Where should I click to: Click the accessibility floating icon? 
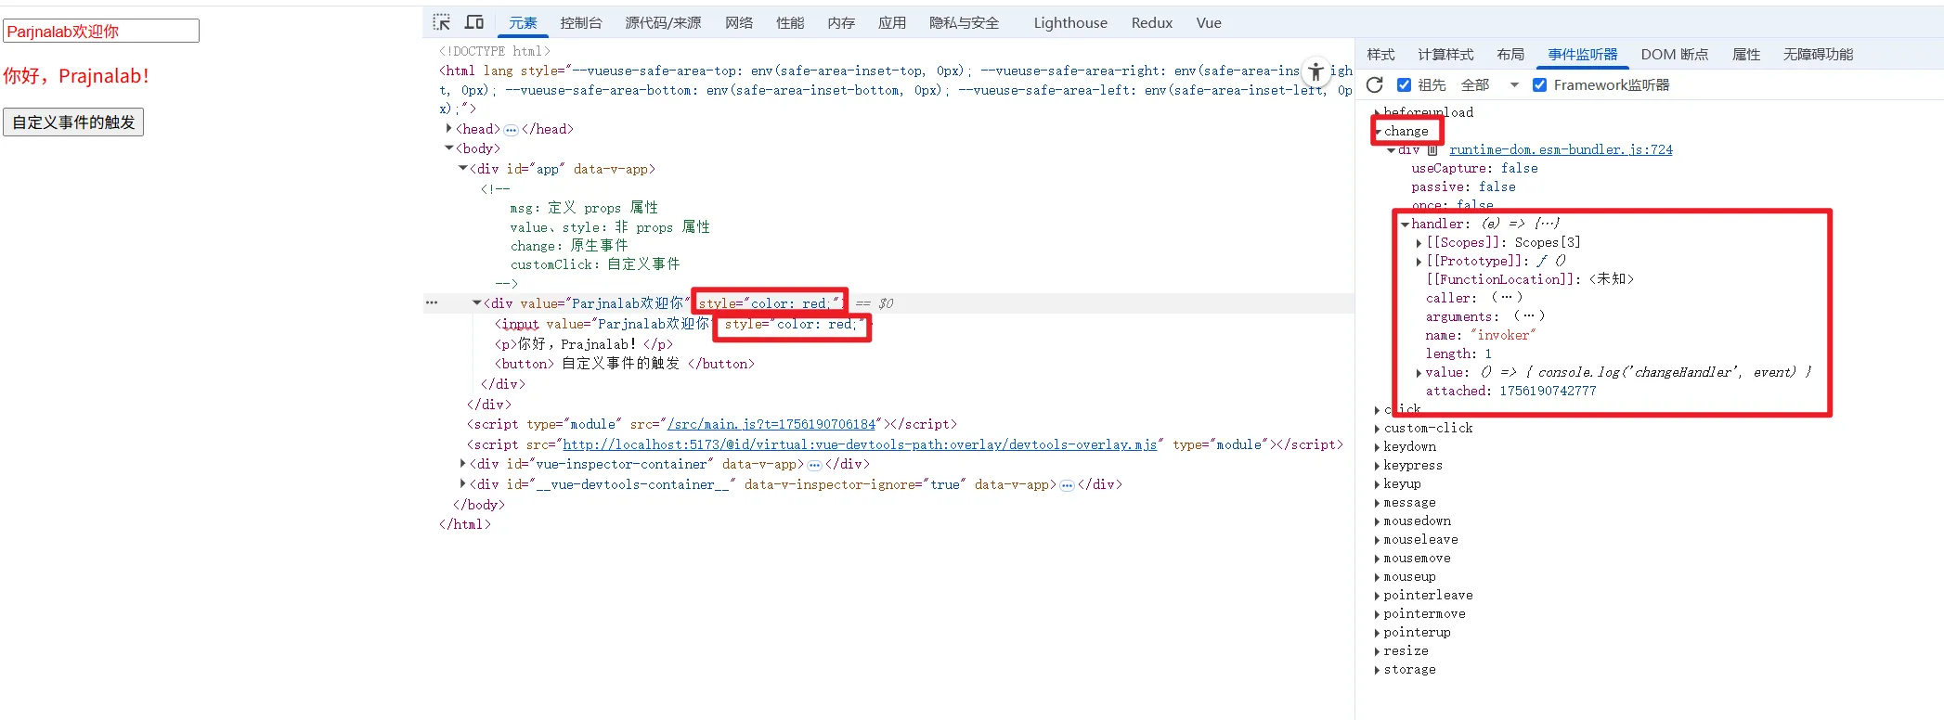(x=1315, y=71)
